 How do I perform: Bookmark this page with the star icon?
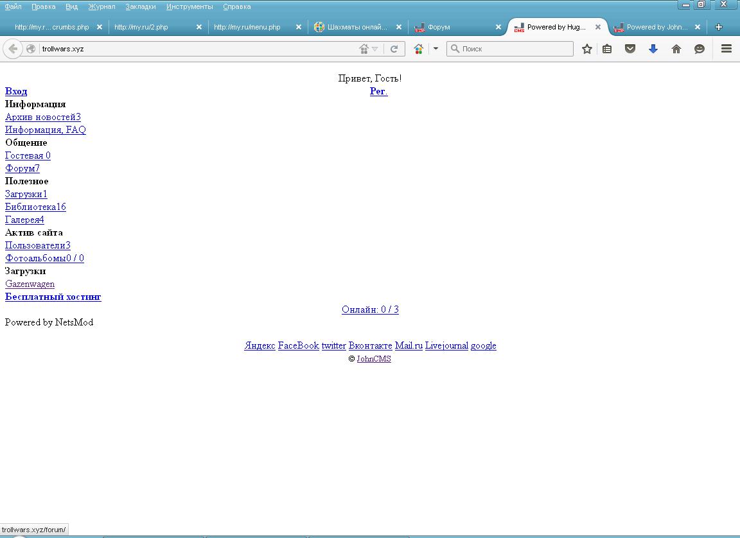586,49
